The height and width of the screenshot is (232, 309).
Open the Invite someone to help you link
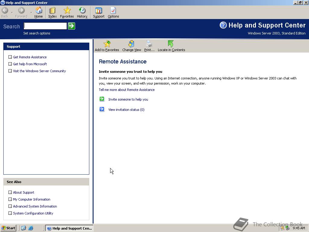tap(128, 99)
